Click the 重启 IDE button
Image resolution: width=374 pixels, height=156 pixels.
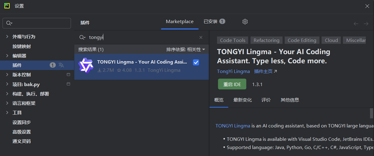point(232,84)
